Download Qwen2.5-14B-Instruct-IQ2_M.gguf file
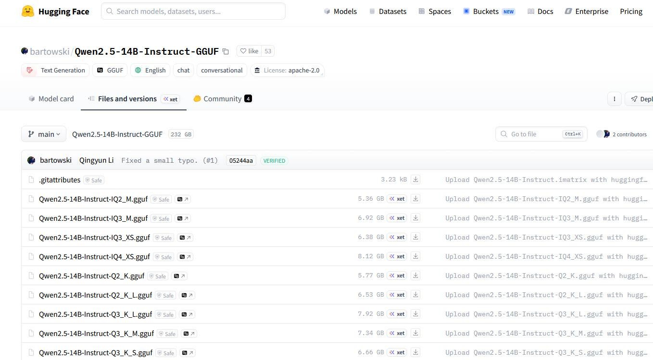The image size is (653, 360). (x=416, y=199)
